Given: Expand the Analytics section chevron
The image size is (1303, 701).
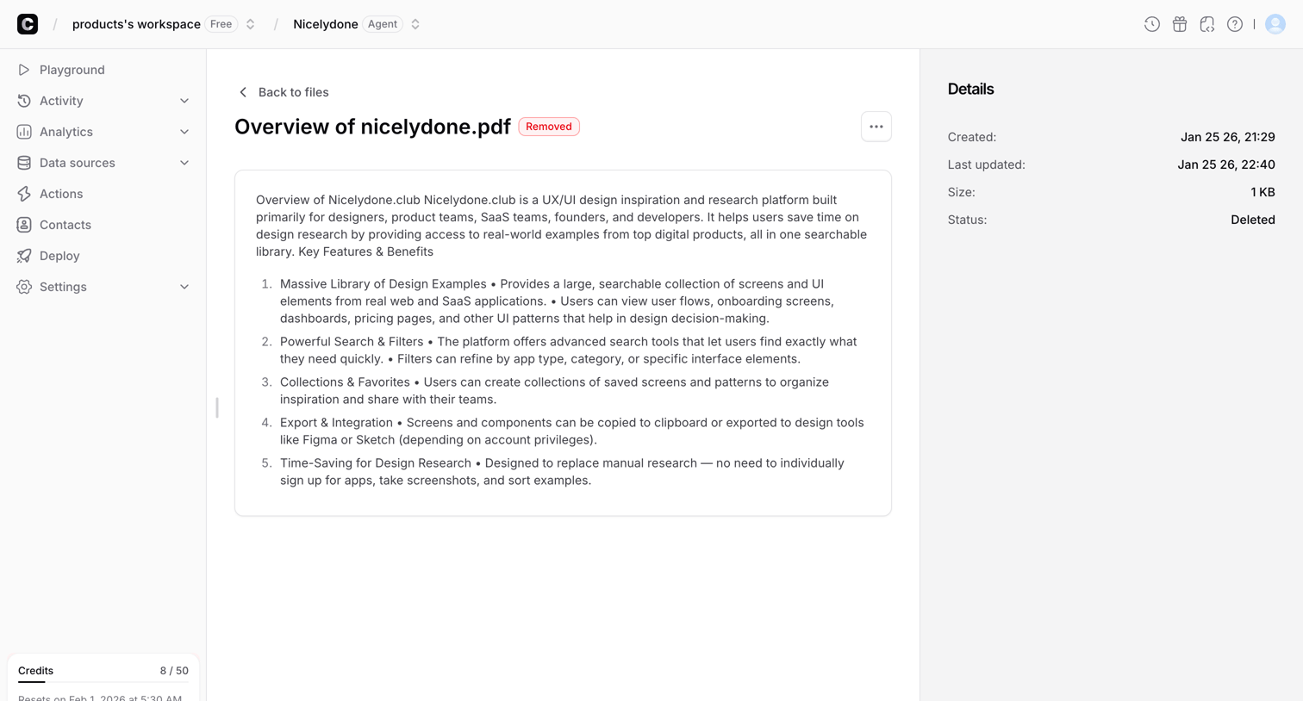Looking at the screenshot, I should [184, 132].
